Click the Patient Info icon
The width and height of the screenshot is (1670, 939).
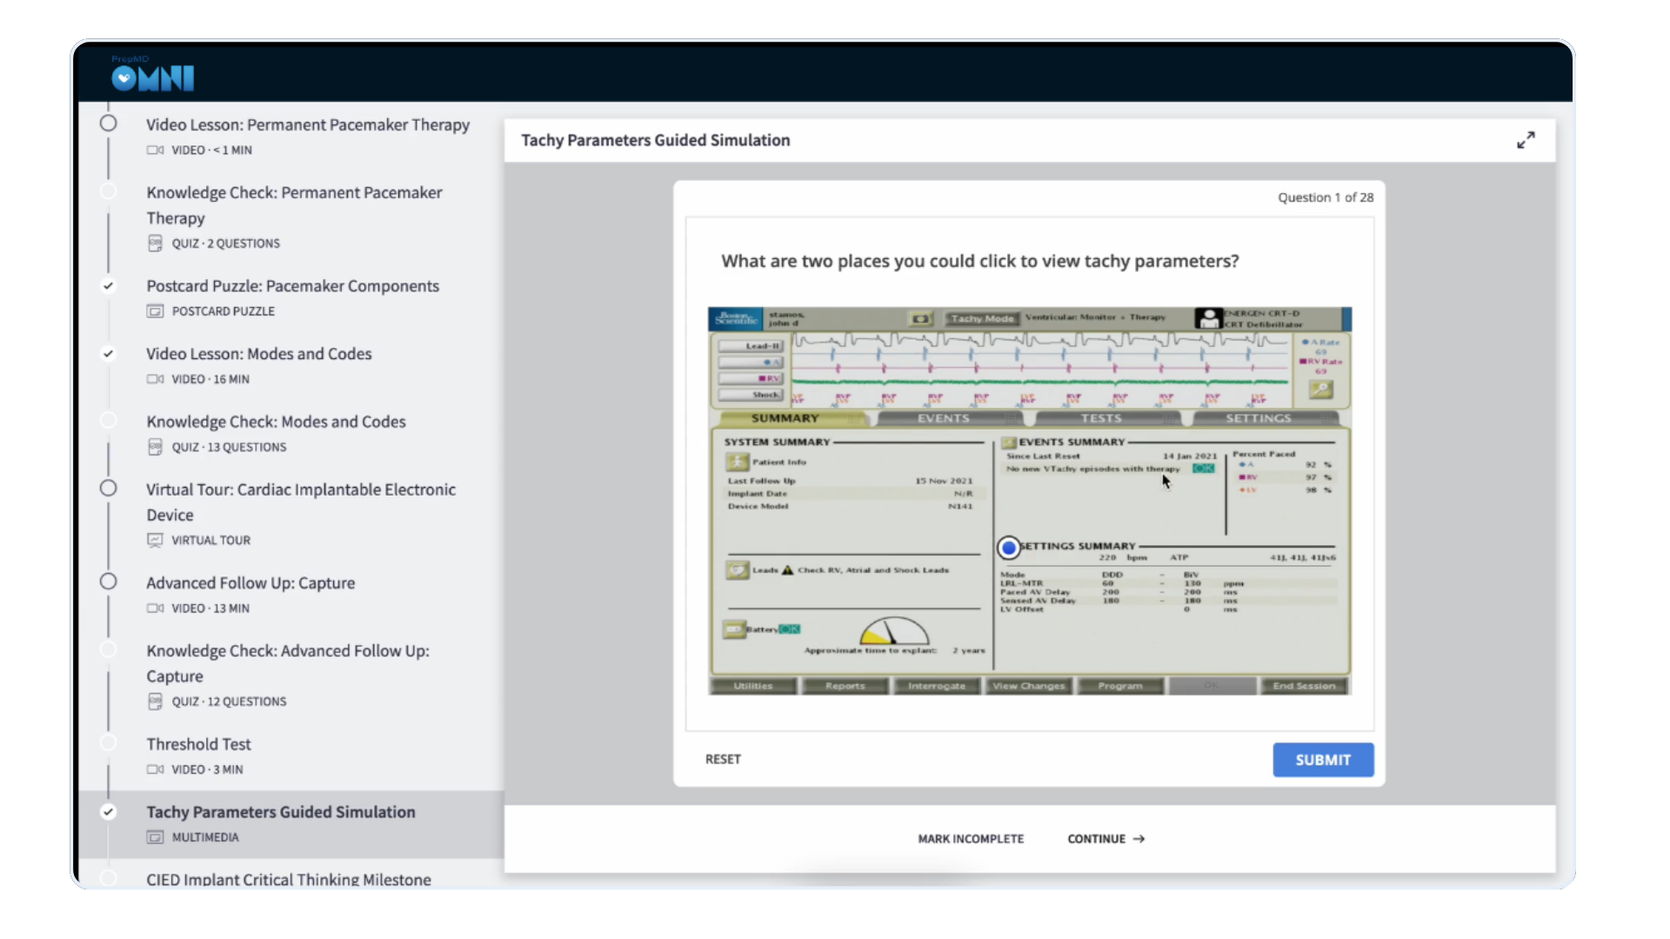737,462
